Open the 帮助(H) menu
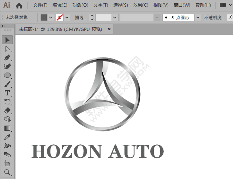The image size is (233, 179). (x=203, y=5)
